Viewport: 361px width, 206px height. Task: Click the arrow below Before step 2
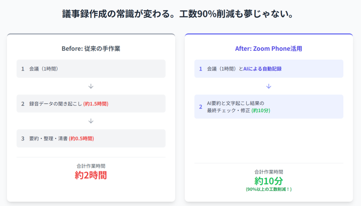[x=91, y=121]
